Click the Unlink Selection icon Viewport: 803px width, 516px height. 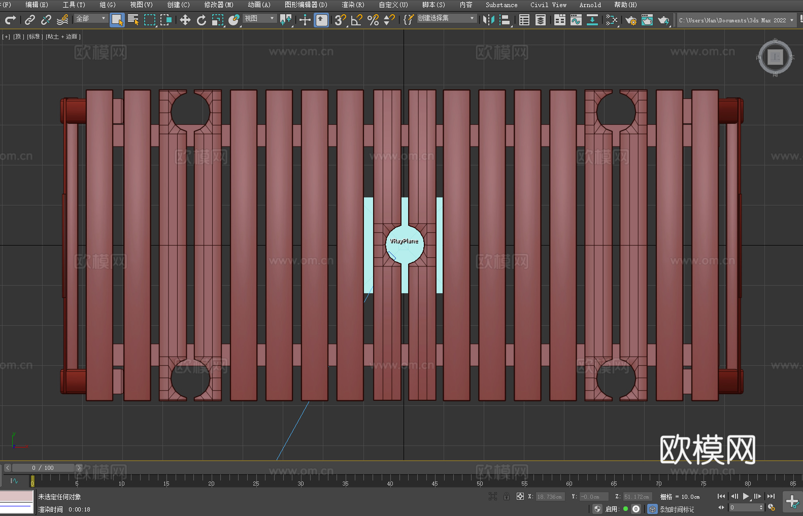tap(46, 20)
